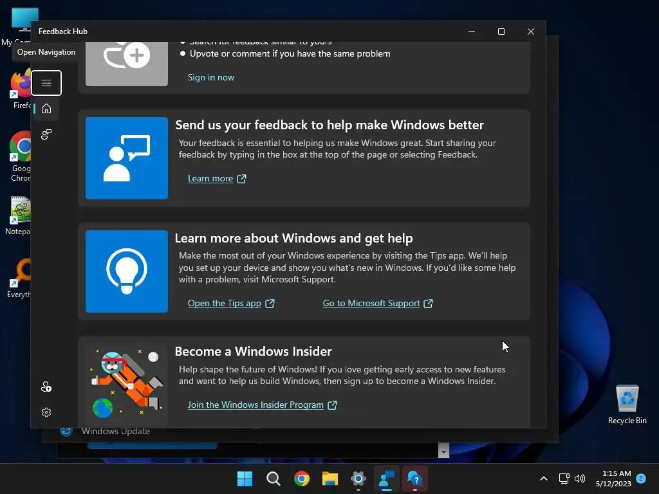Open the Feedback icon in sidebar
Screen dimensions: 659x494
coord(46,134)
